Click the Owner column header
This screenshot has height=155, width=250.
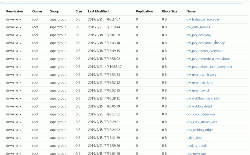click(x=37, y=11)
